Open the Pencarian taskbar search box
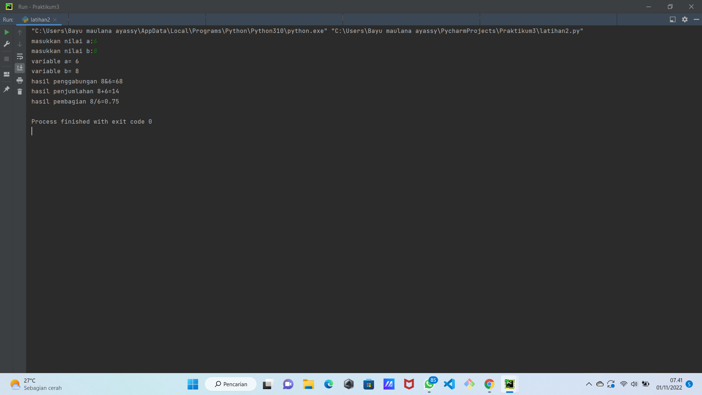Image resolution: width=702 pixels, height=395 pixels. [231, 384]
